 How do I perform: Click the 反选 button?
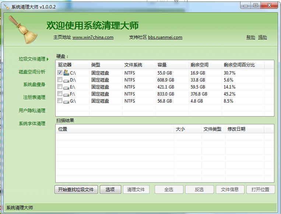tap(200, 189)
